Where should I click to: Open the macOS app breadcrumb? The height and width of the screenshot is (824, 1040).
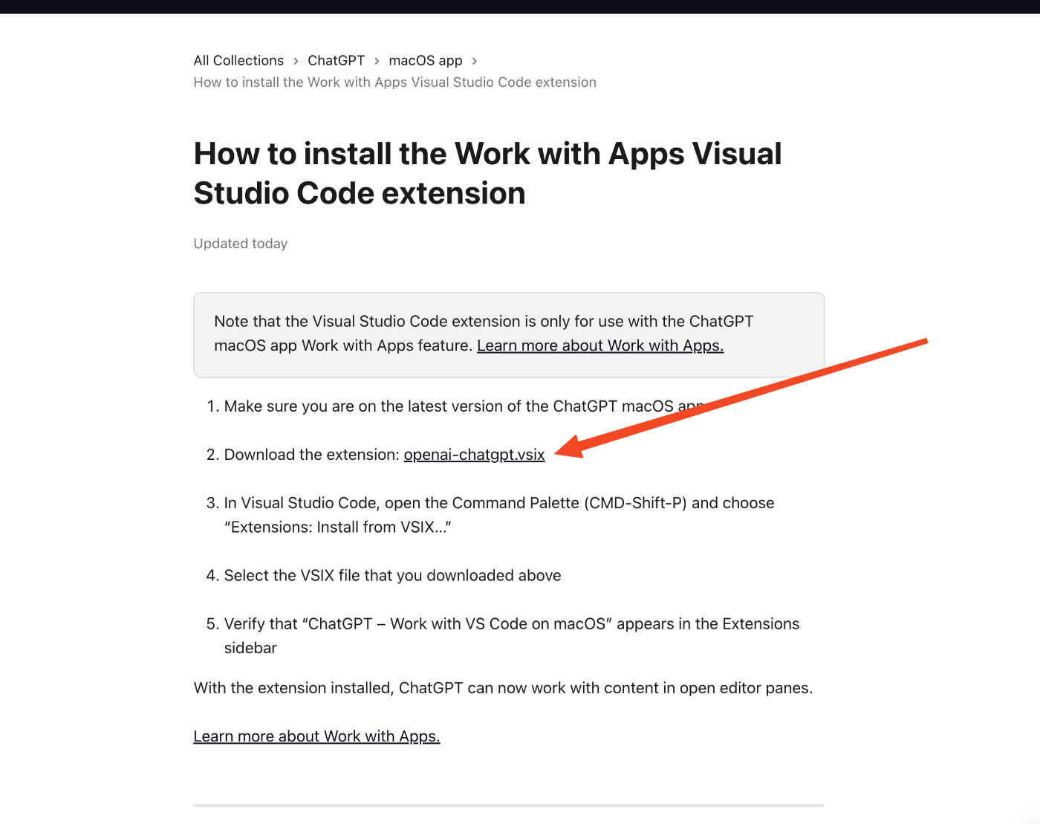point(426,60)
